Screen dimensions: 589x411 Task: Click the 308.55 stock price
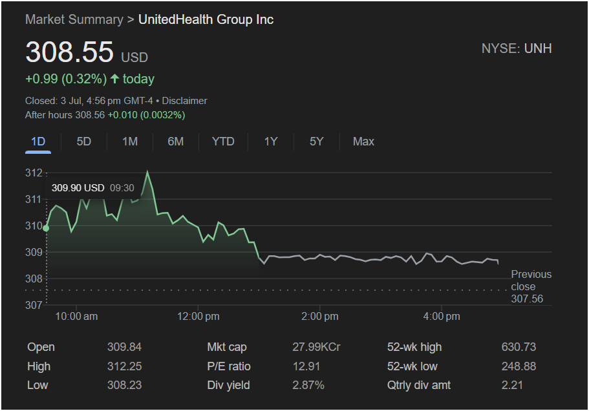coord(69,52)
